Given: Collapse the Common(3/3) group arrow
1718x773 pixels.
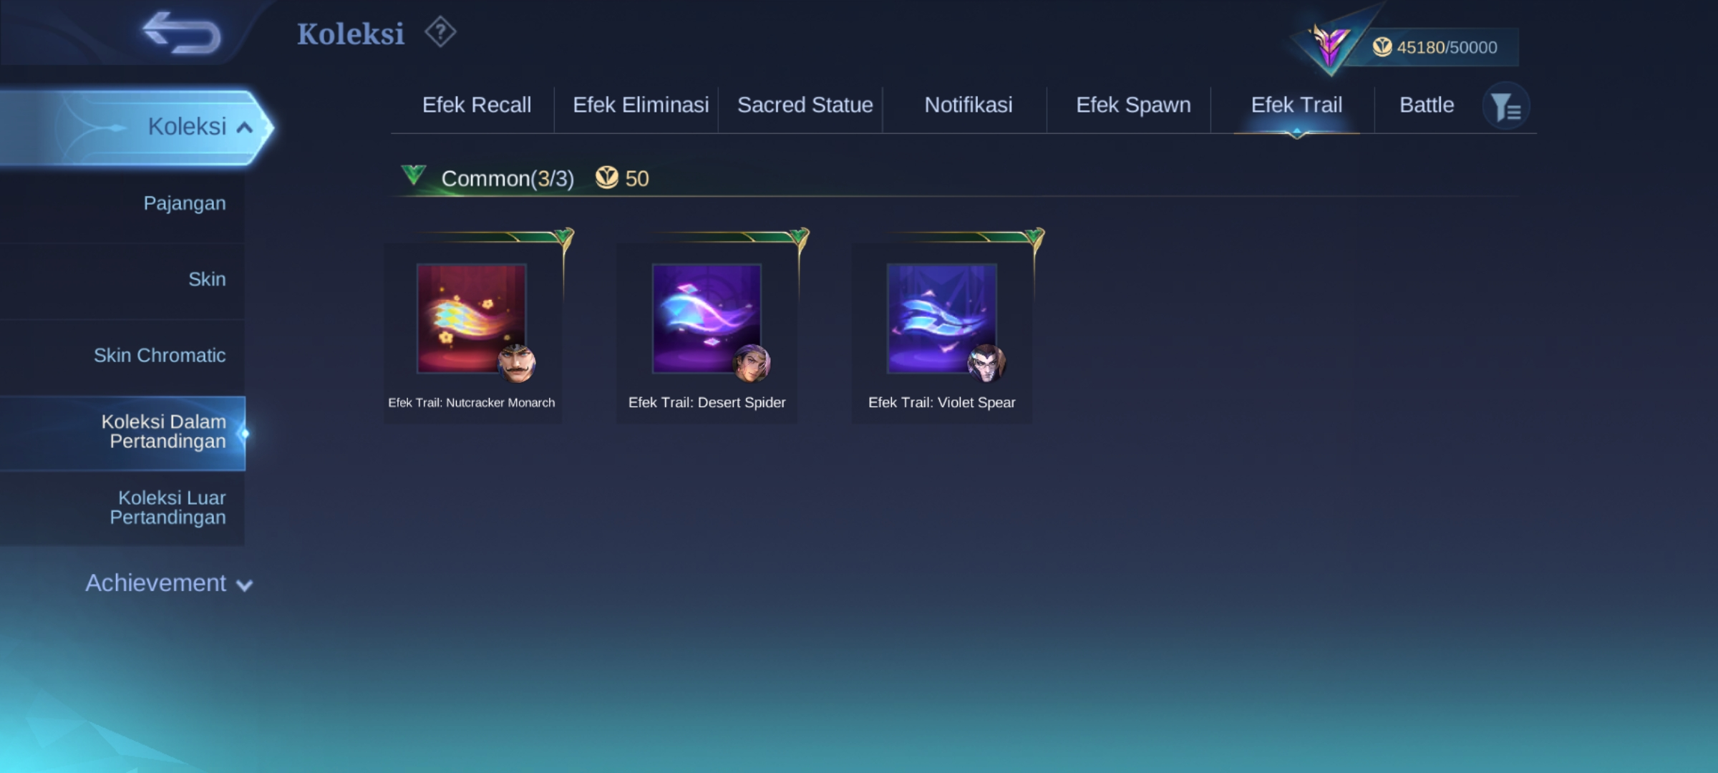Looking at the screenshot, I should 414,175.
